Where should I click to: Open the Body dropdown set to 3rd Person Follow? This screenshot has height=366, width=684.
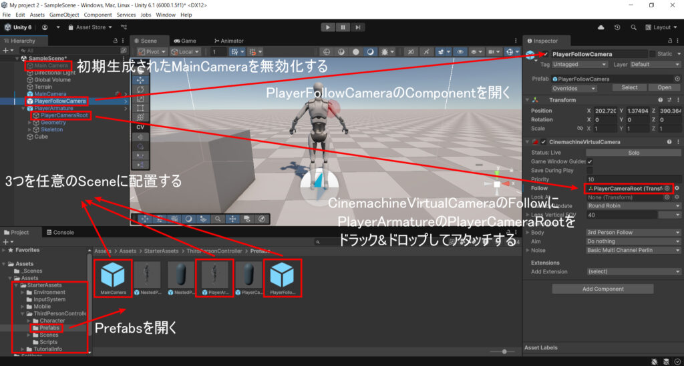coord(633,233)
